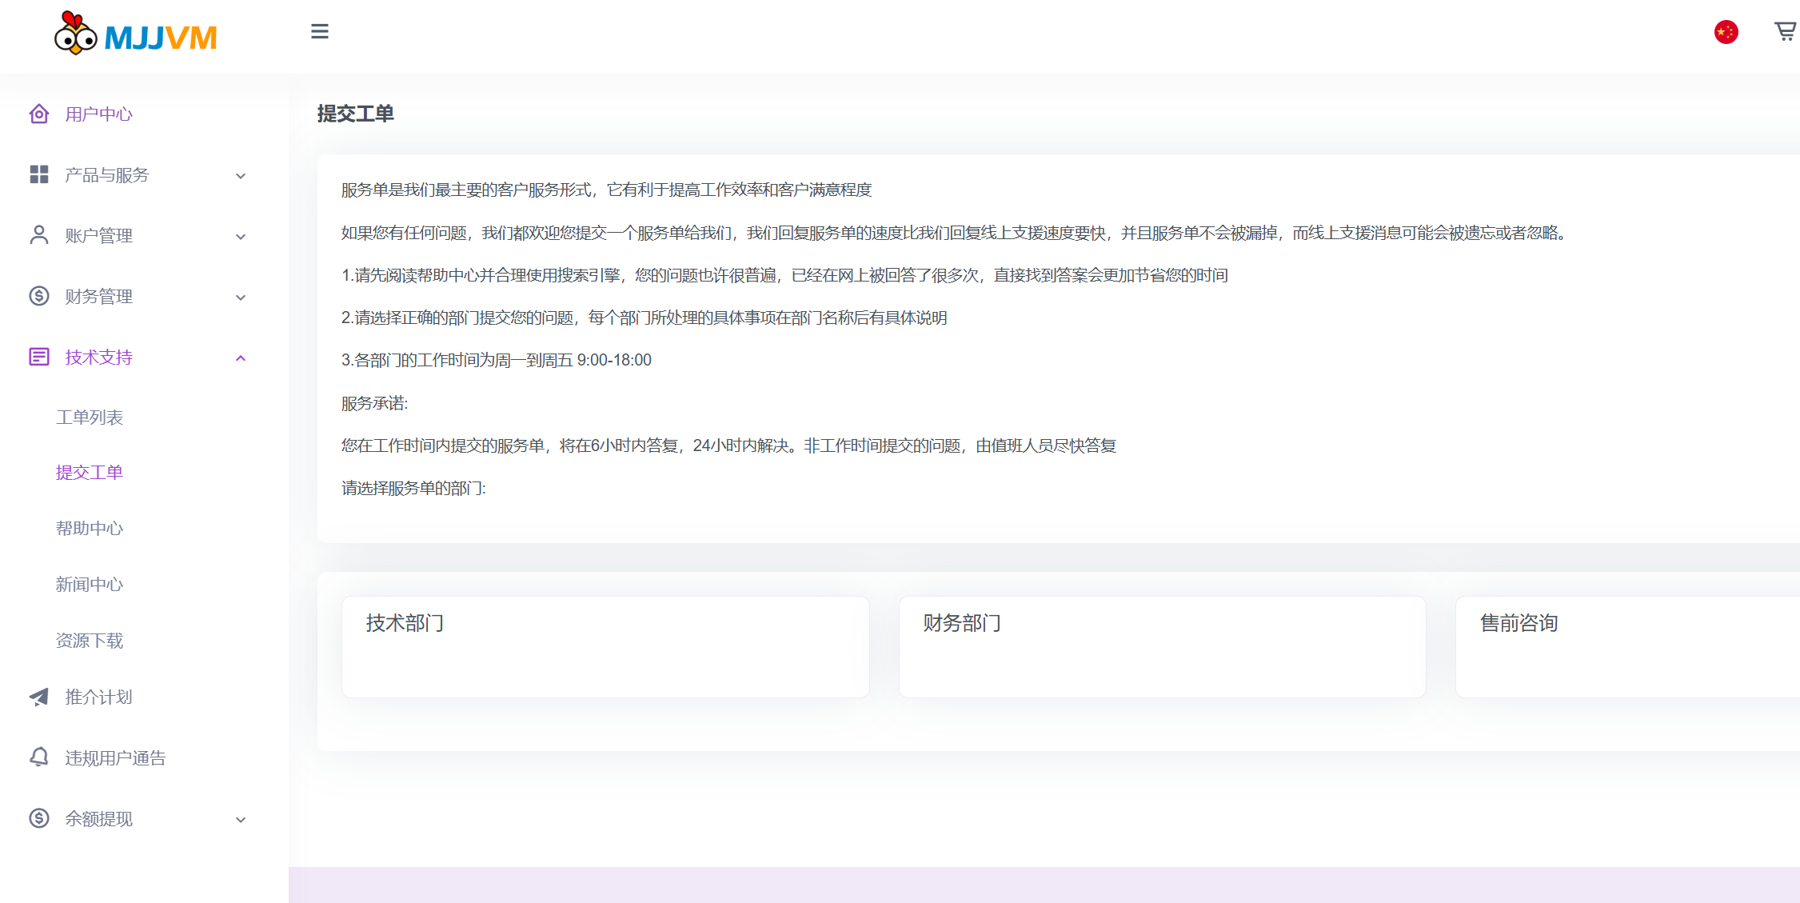Click the China flag language icon
1800x903 pixels.
pos(1726,32)
